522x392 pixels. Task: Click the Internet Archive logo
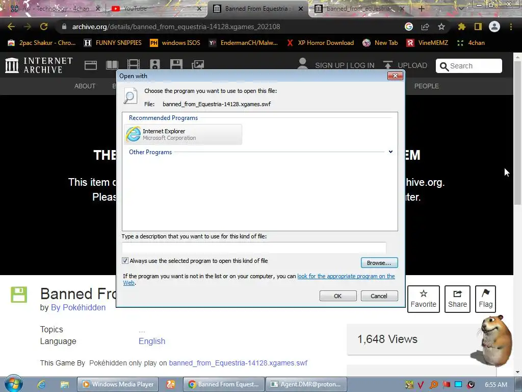click(39, 65)
